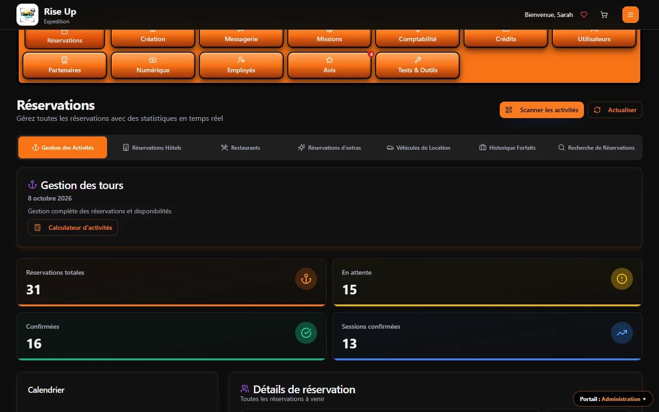
Task: Switch to Historique Forfaits tab
Action: tap(507, 147)
